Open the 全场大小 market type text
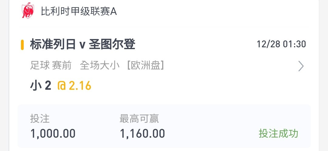The image size is (328, 151). point(100,65)
